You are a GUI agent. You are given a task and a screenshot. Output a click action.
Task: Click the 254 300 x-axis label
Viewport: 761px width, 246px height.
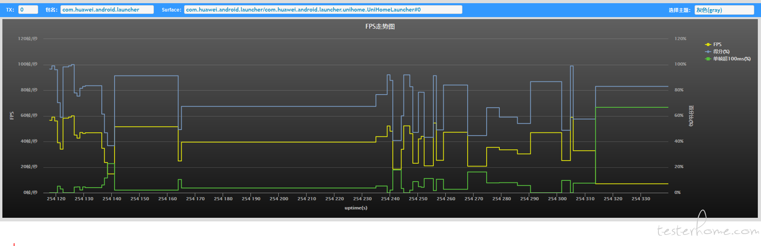557,199
